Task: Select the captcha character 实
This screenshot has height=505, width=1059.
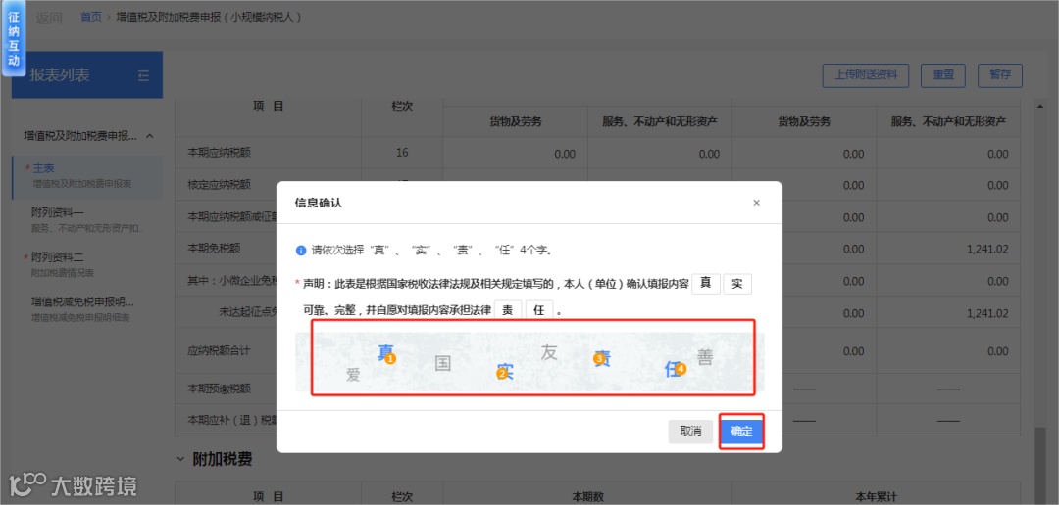Action: [506, 371]
